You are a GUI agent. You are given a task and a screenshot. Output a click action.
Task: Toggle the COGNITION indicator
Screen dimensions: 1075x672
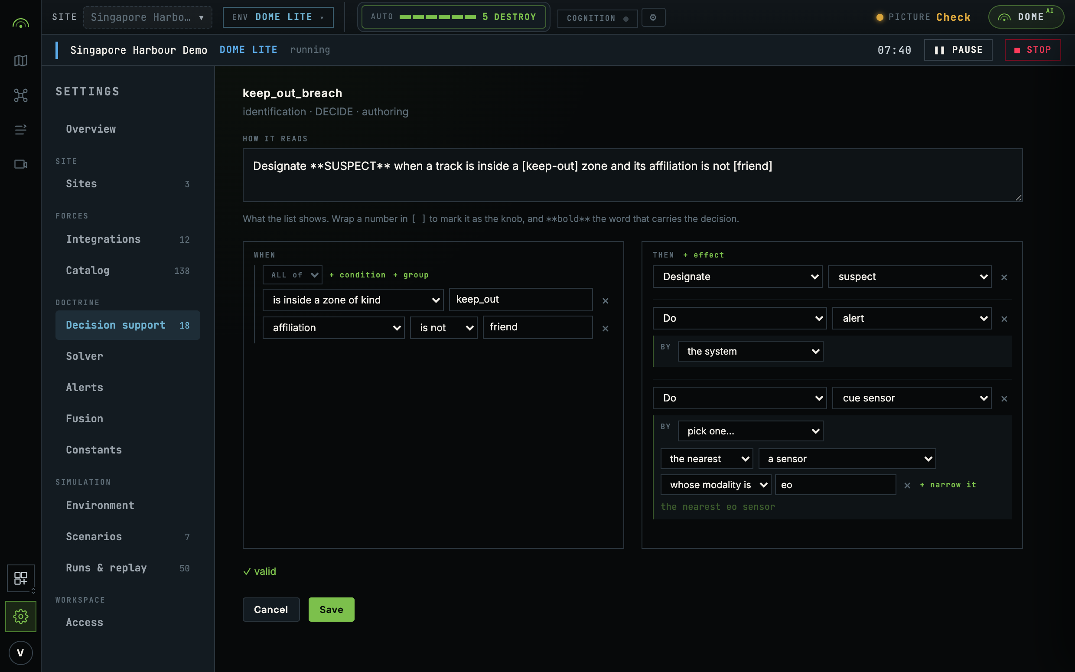click(x=597, y=18)
